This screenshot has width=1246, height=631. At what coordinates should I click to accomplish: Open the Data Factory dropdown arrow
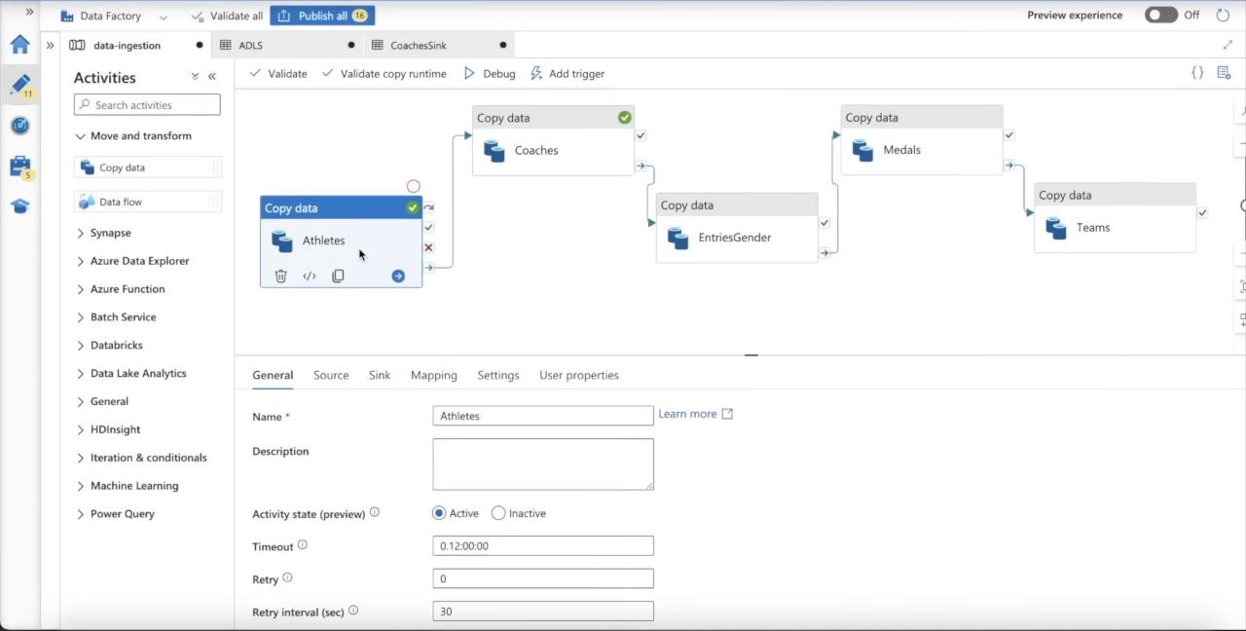[x=163, y=17]
